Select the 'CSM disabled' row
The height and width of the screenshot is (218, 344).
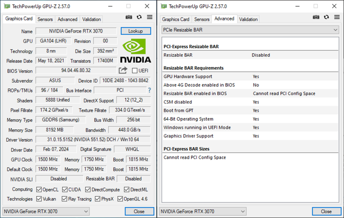pyautogui.click(x=250, y=102)
